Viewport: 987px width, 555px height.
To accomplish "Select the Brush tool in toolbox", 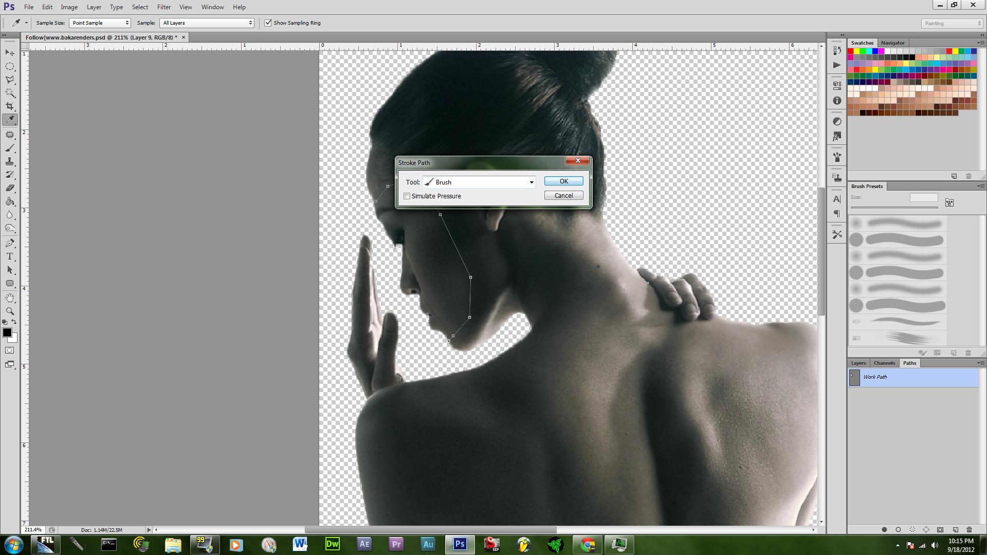I will click(10, 148).
